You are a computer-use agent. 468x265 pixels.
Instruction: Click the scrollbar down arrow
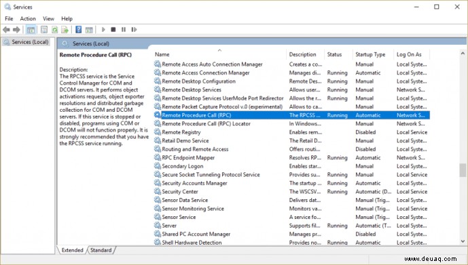[x=463, y=241]
